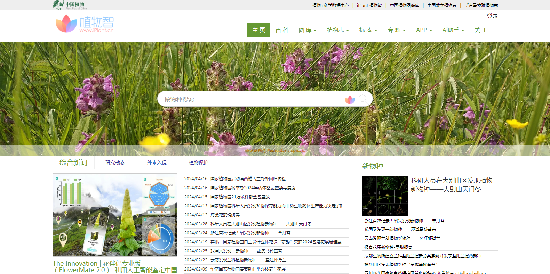
Task: Select the 外来入侵 tab
Action: pyautogui.click(x=157, y=163)
